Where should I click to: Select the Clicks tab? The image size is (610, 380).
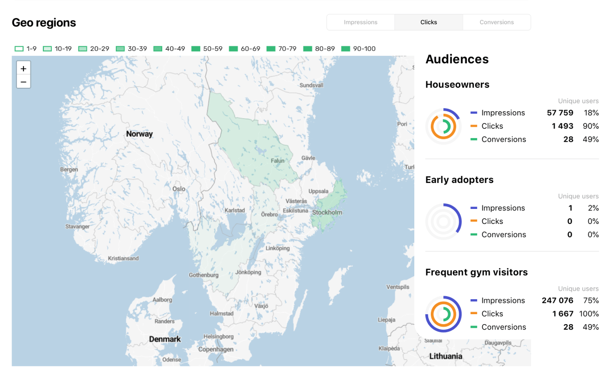pos(428,22)
